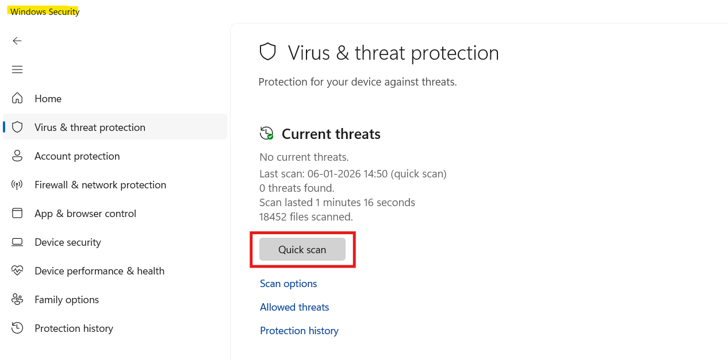Viewport: 728px width, 360px height.
Task: Navigate to Account protection
Action: click(x=77, y=156)
